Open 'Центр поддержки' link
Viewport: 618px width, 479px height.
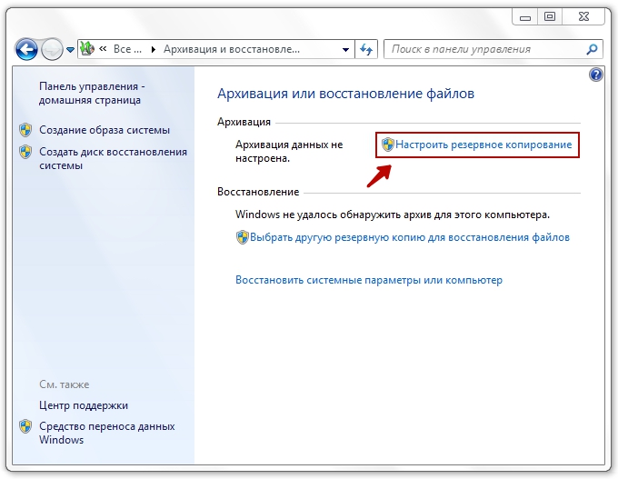click(84, 405)
